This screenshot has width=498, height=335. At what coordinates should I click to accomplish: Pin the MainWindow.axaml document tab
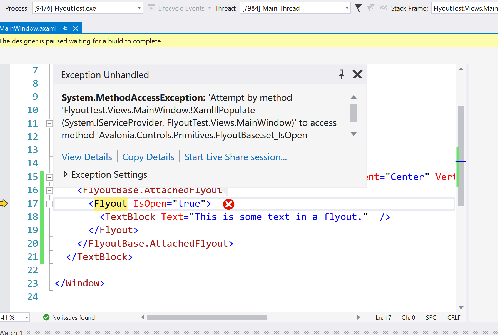click(x=65, y=28)
